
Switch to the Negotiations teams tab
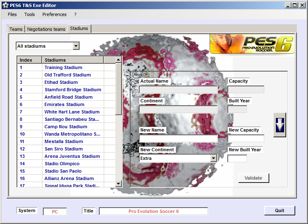point(46,29)
